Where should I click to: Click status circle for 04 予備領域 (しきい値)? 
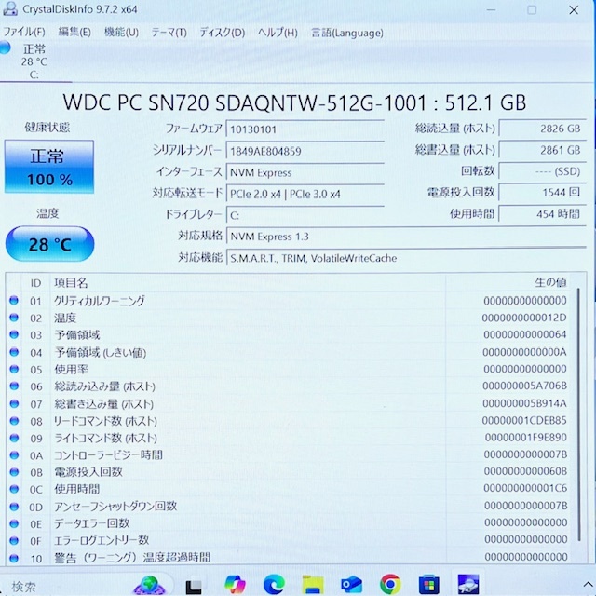14,352
